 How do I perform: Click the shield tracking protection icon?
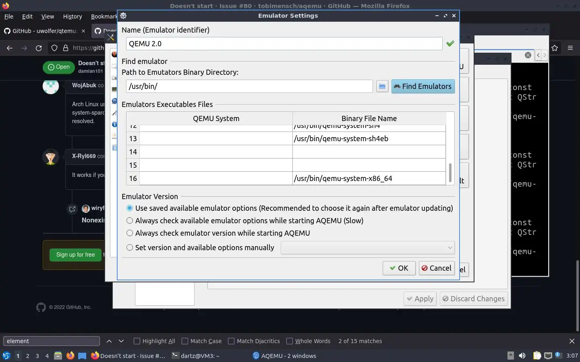[x=54, y=48]
